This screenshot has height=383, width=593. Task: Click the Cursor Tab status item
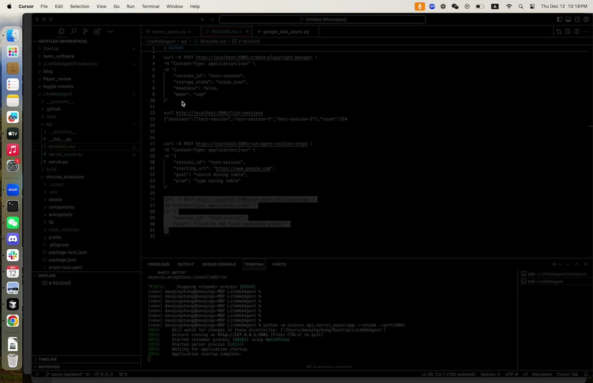[567, 374]
